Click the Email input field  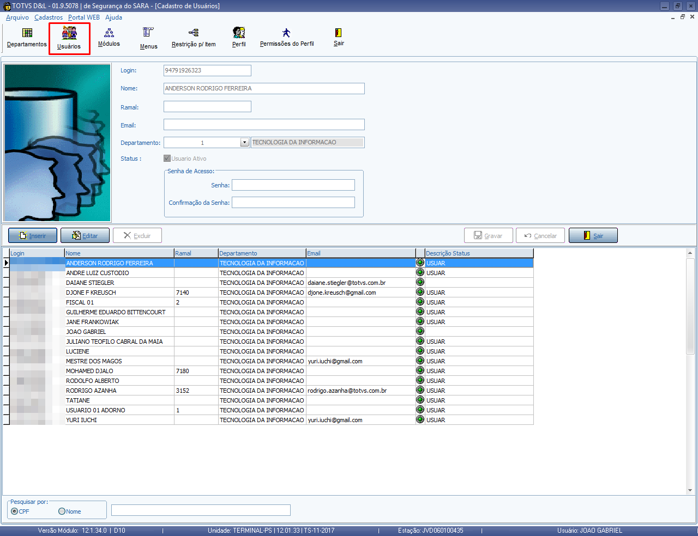[x=264, y=124]
